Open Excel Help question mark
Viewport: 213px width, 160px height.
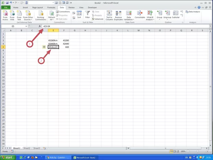point(199,8)
